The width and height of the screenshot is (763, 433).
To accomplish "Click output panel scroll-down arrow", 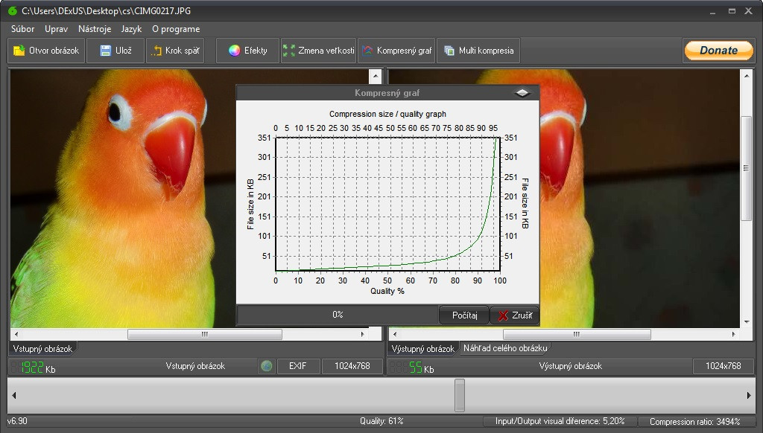I will [747, 321].
